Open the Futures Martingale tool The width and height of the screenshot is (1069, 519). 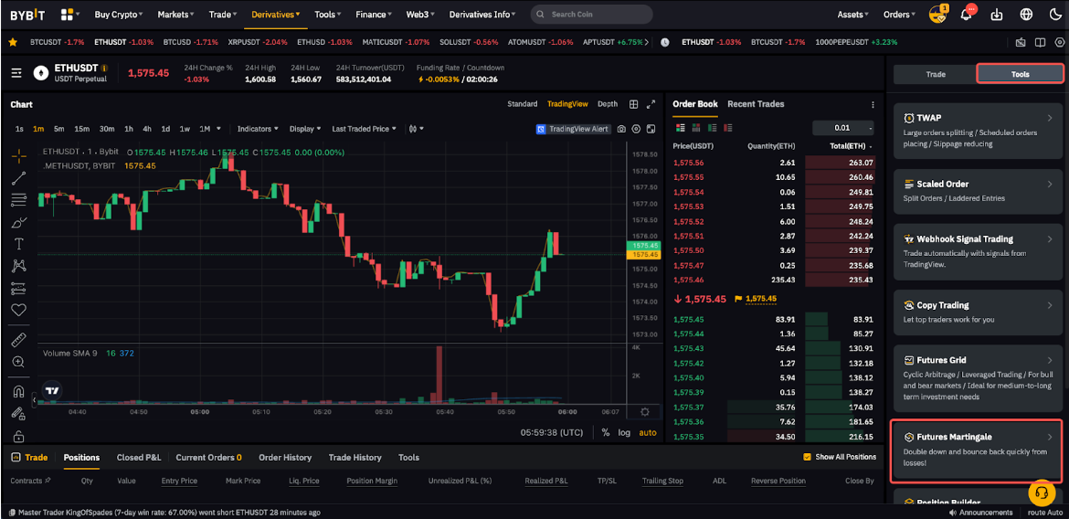[x=976, y=450]
